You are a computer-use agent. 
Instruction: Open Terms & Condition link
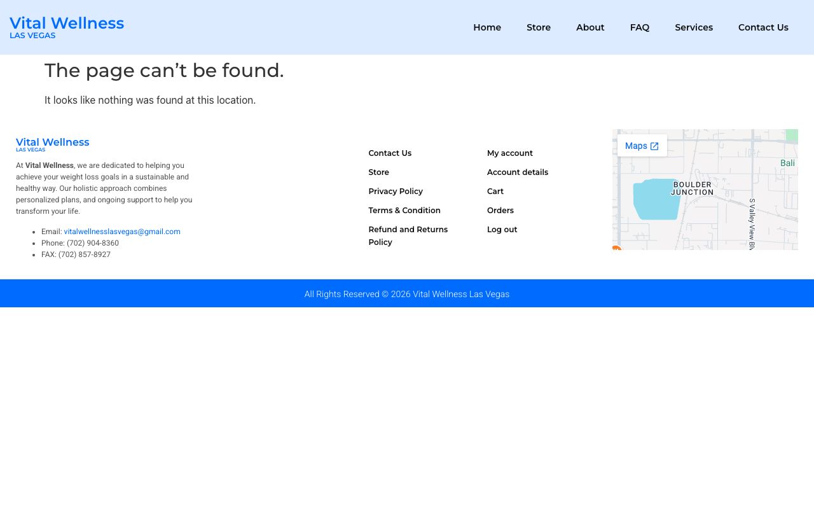pyautogui.click(x=404, y=211)
